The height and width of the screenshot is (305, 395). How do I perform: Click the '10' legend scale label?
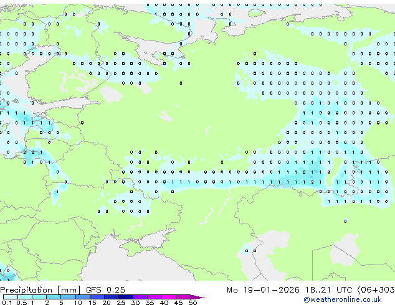[x=78, y=303]
